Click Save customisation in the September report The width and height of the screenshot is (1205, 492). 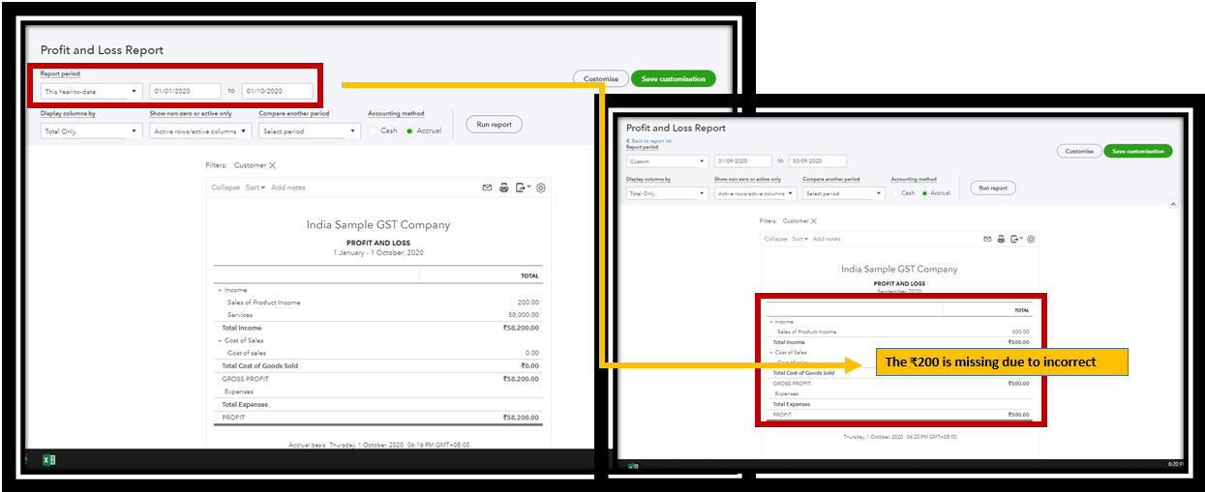pos(1137,152)
